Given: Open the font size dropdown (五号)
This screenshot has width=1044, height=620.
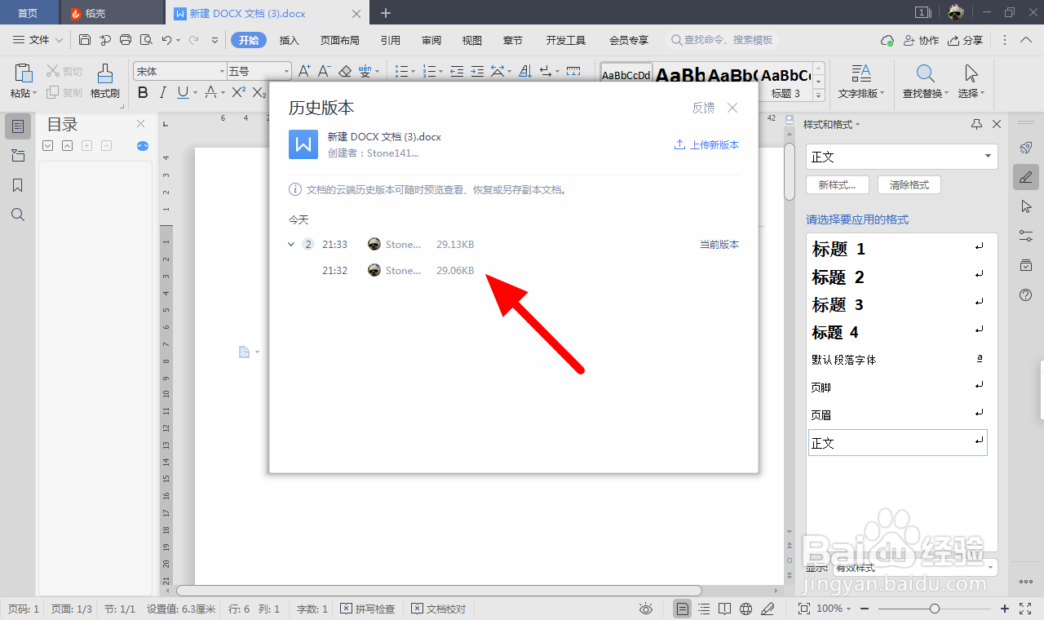Looking at the screenshot, I should [286, 71].
